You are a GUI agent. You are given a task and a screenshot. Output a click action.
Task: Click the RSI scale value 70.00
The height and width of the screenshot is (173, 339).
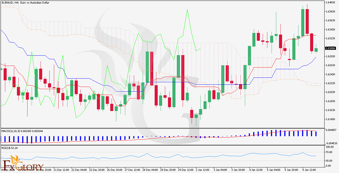[330, 152]
